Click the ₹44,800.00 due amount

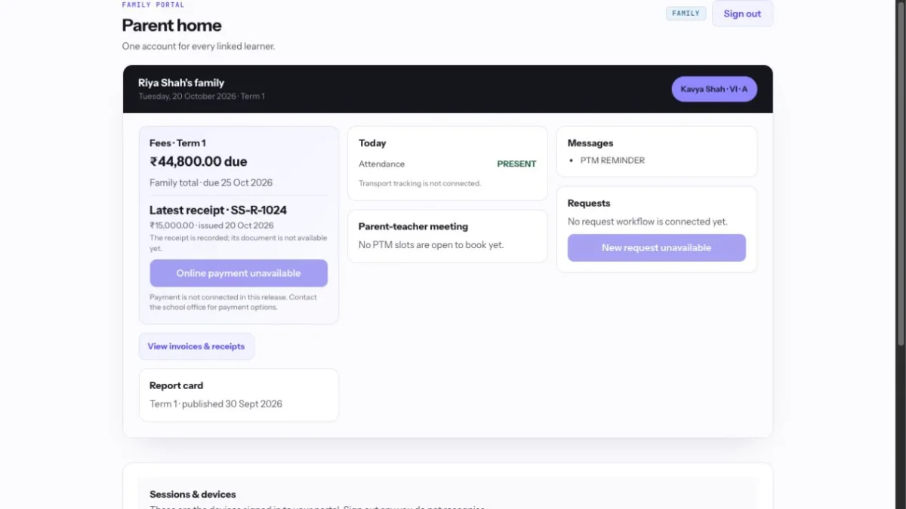199,161
